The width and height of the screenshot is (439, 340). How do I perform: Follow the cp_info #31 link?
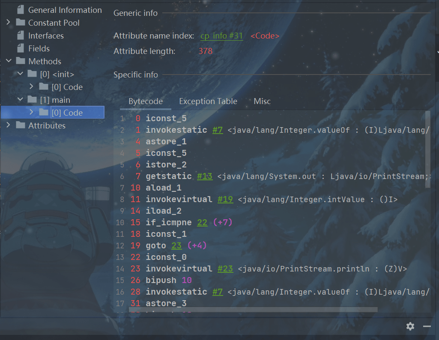tap(221, 36)
